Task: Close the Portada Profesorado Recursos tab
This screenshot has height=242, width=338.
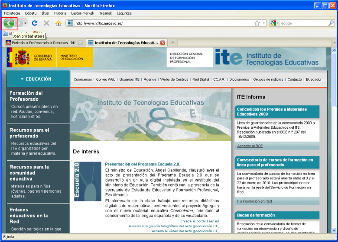Action: point(80,43)
